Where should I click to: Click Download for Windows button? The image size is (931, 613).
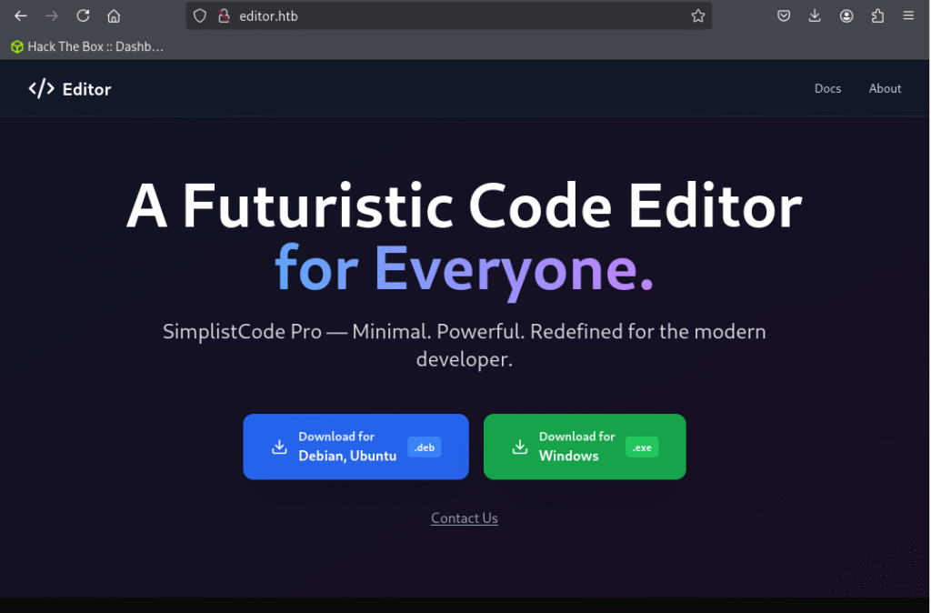pyautogui.click(x=585, y=447)
